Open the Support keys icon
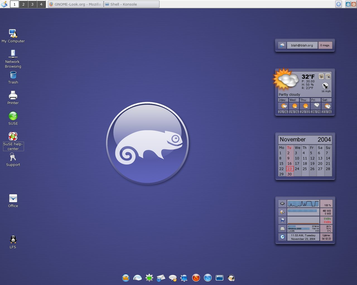 (x=13, y=157)
